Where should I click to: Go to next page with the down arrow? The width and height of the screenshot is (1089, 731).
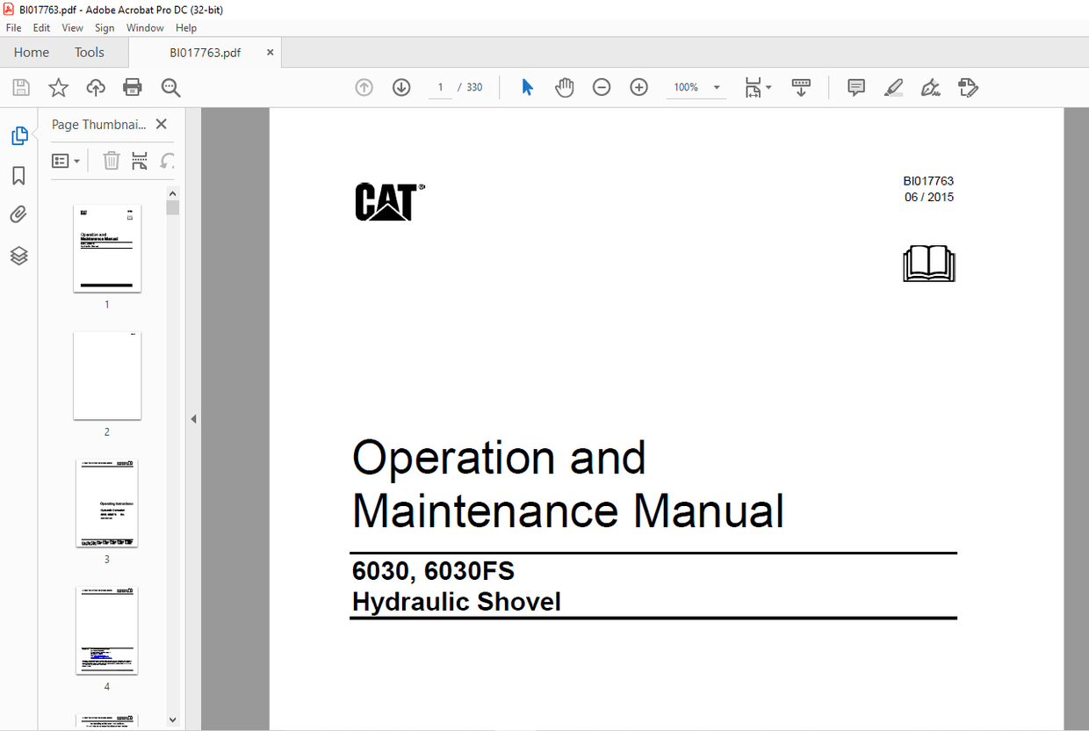point(400,87)
